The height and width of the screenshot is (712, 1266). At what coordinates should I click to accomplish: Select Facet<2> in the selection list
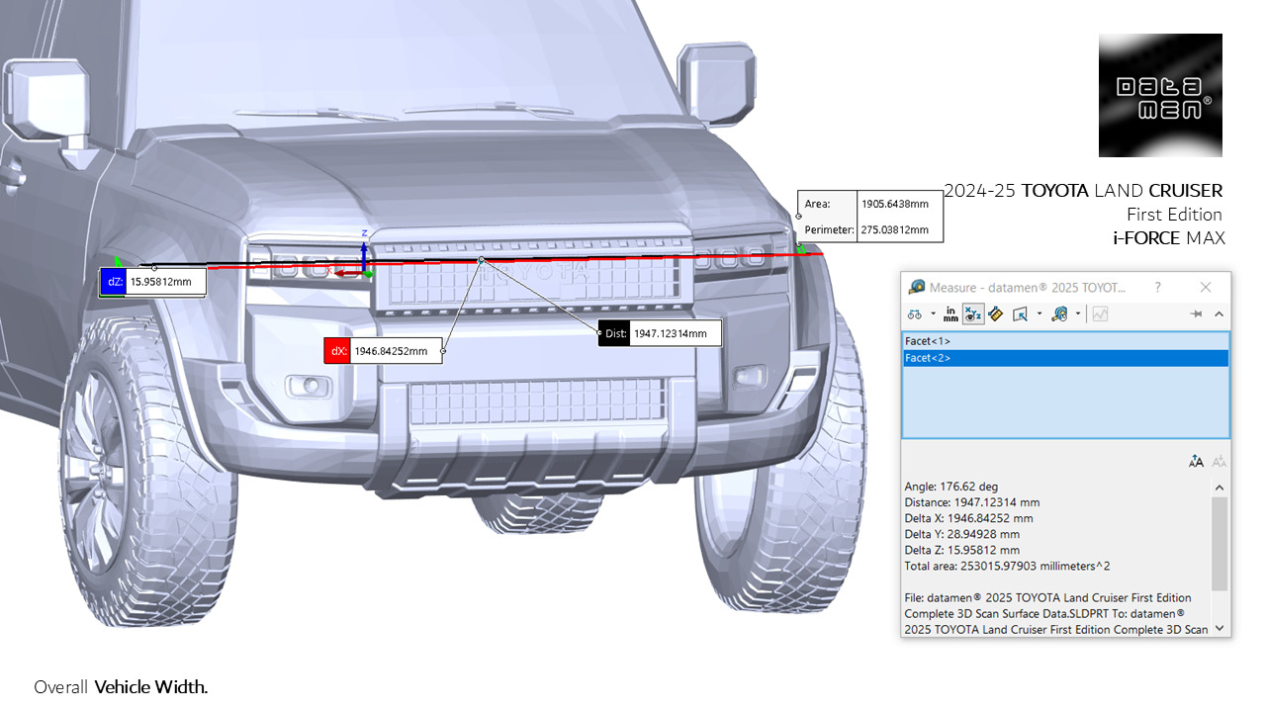[x=1065, y=358]
